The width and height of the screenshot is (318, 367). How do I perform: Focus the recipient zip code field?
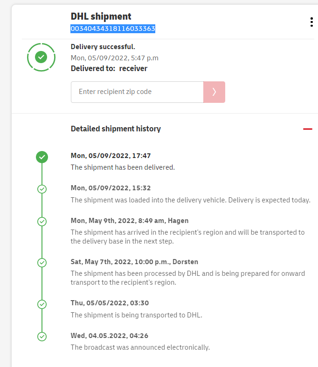click(137, 92)
